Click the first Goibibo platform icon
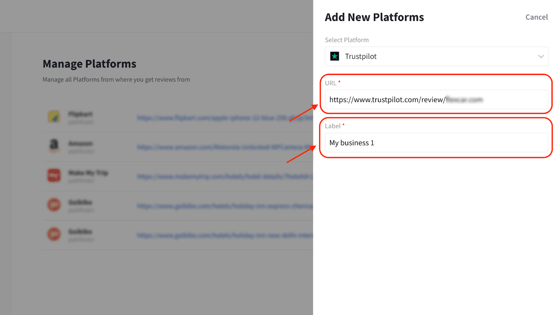The image size is (560, 315). tap(54, 205)
